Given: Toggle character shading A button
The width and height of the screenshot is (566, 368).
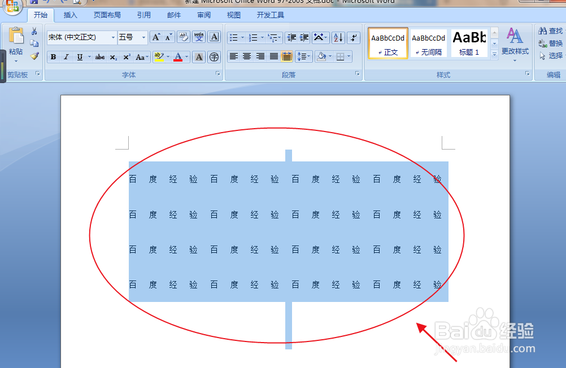Looking at the screenshot, I should pyautogui.click(x=199, y=57).
